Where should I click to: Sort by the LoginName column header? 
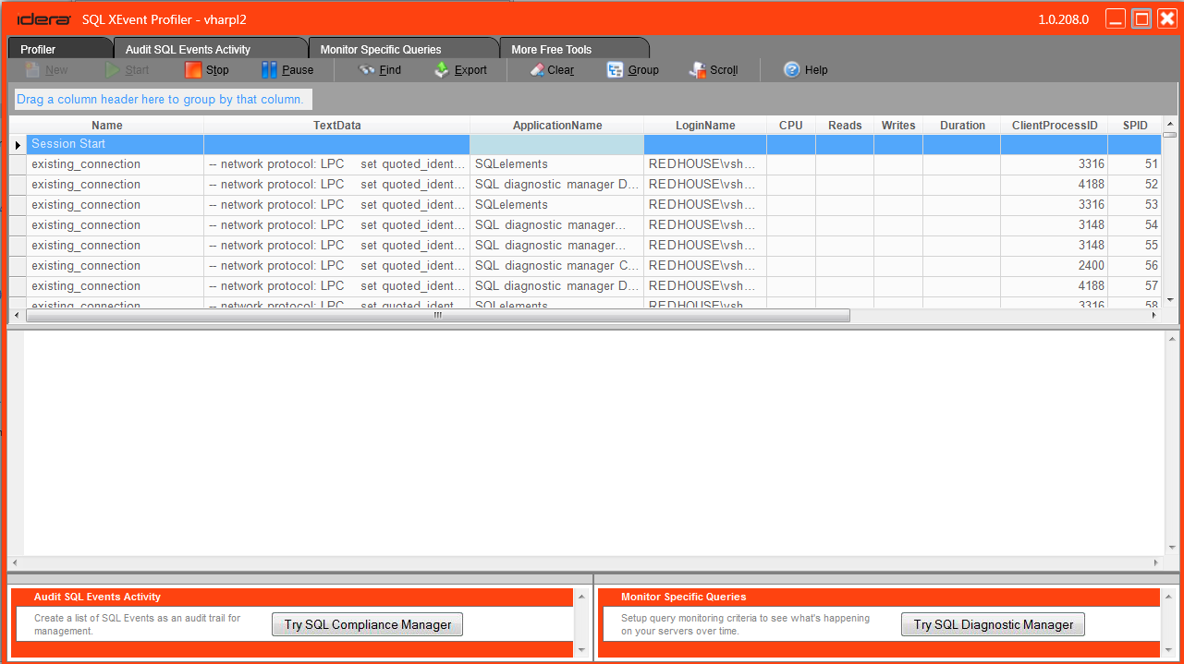(x=705, y=126)
